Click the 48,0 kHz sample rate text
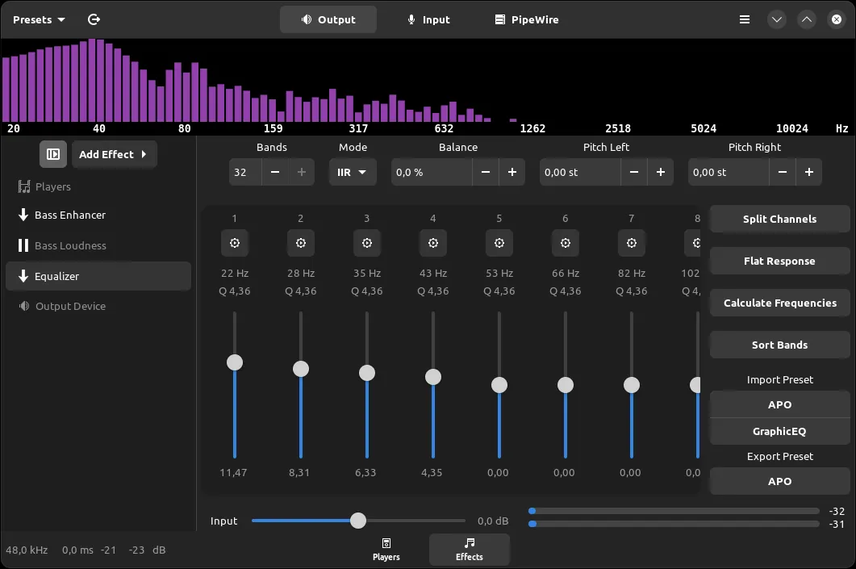856x569 pixels. [x=27, y=550]
